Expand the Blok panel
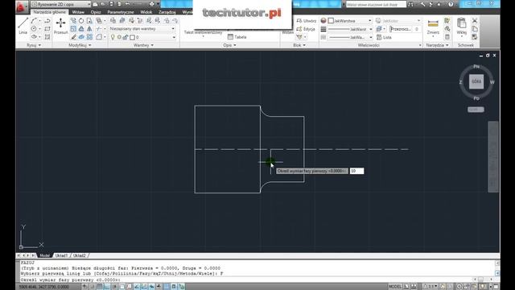Screen dimensions: 515x290 pos(299,45)
